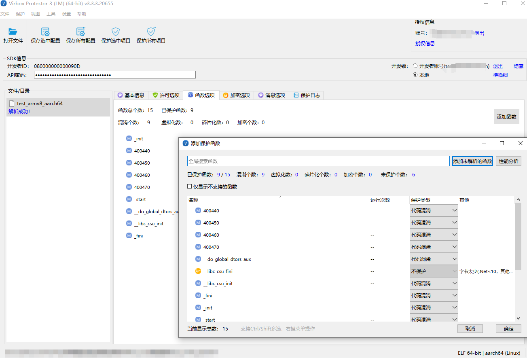Switch to the 函数选项 tab

pyautogui.click(x=201, y=95)
